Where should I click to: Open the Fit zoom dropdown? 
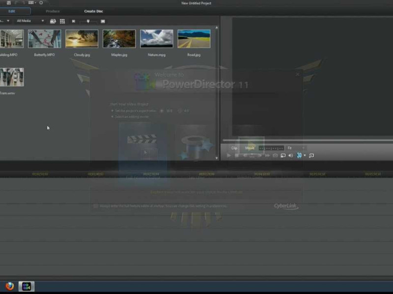(x=296, y=148)
